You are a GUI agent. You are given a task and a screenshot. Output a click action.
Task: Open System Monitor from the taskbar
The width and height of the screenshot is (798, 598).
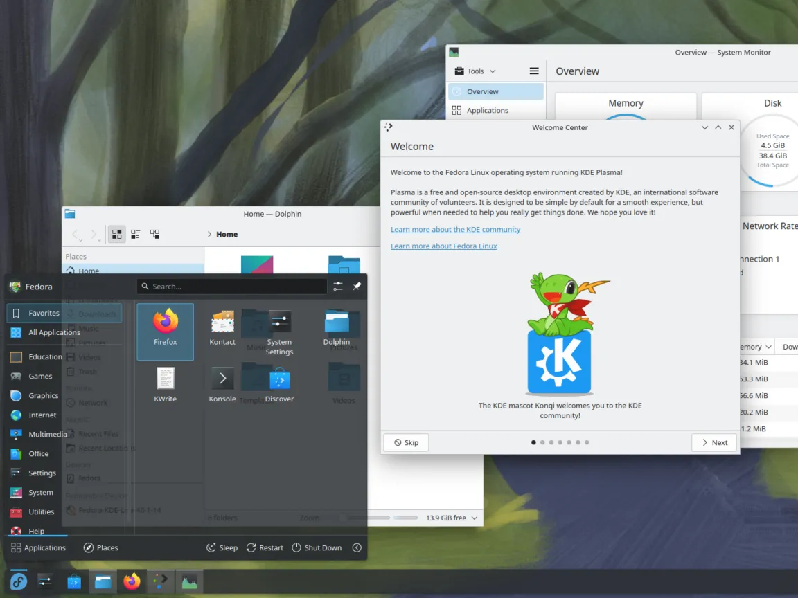[189, 581]
